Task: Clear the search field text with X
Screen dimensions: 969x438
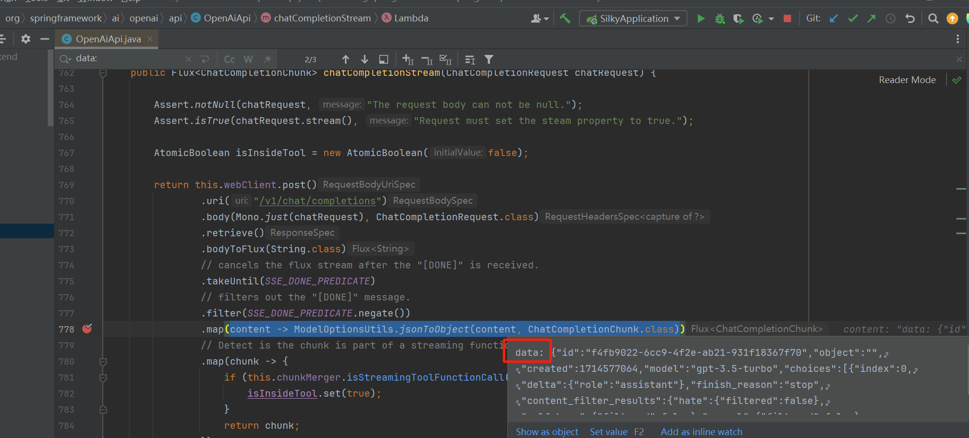Action: tap(188, 59)
